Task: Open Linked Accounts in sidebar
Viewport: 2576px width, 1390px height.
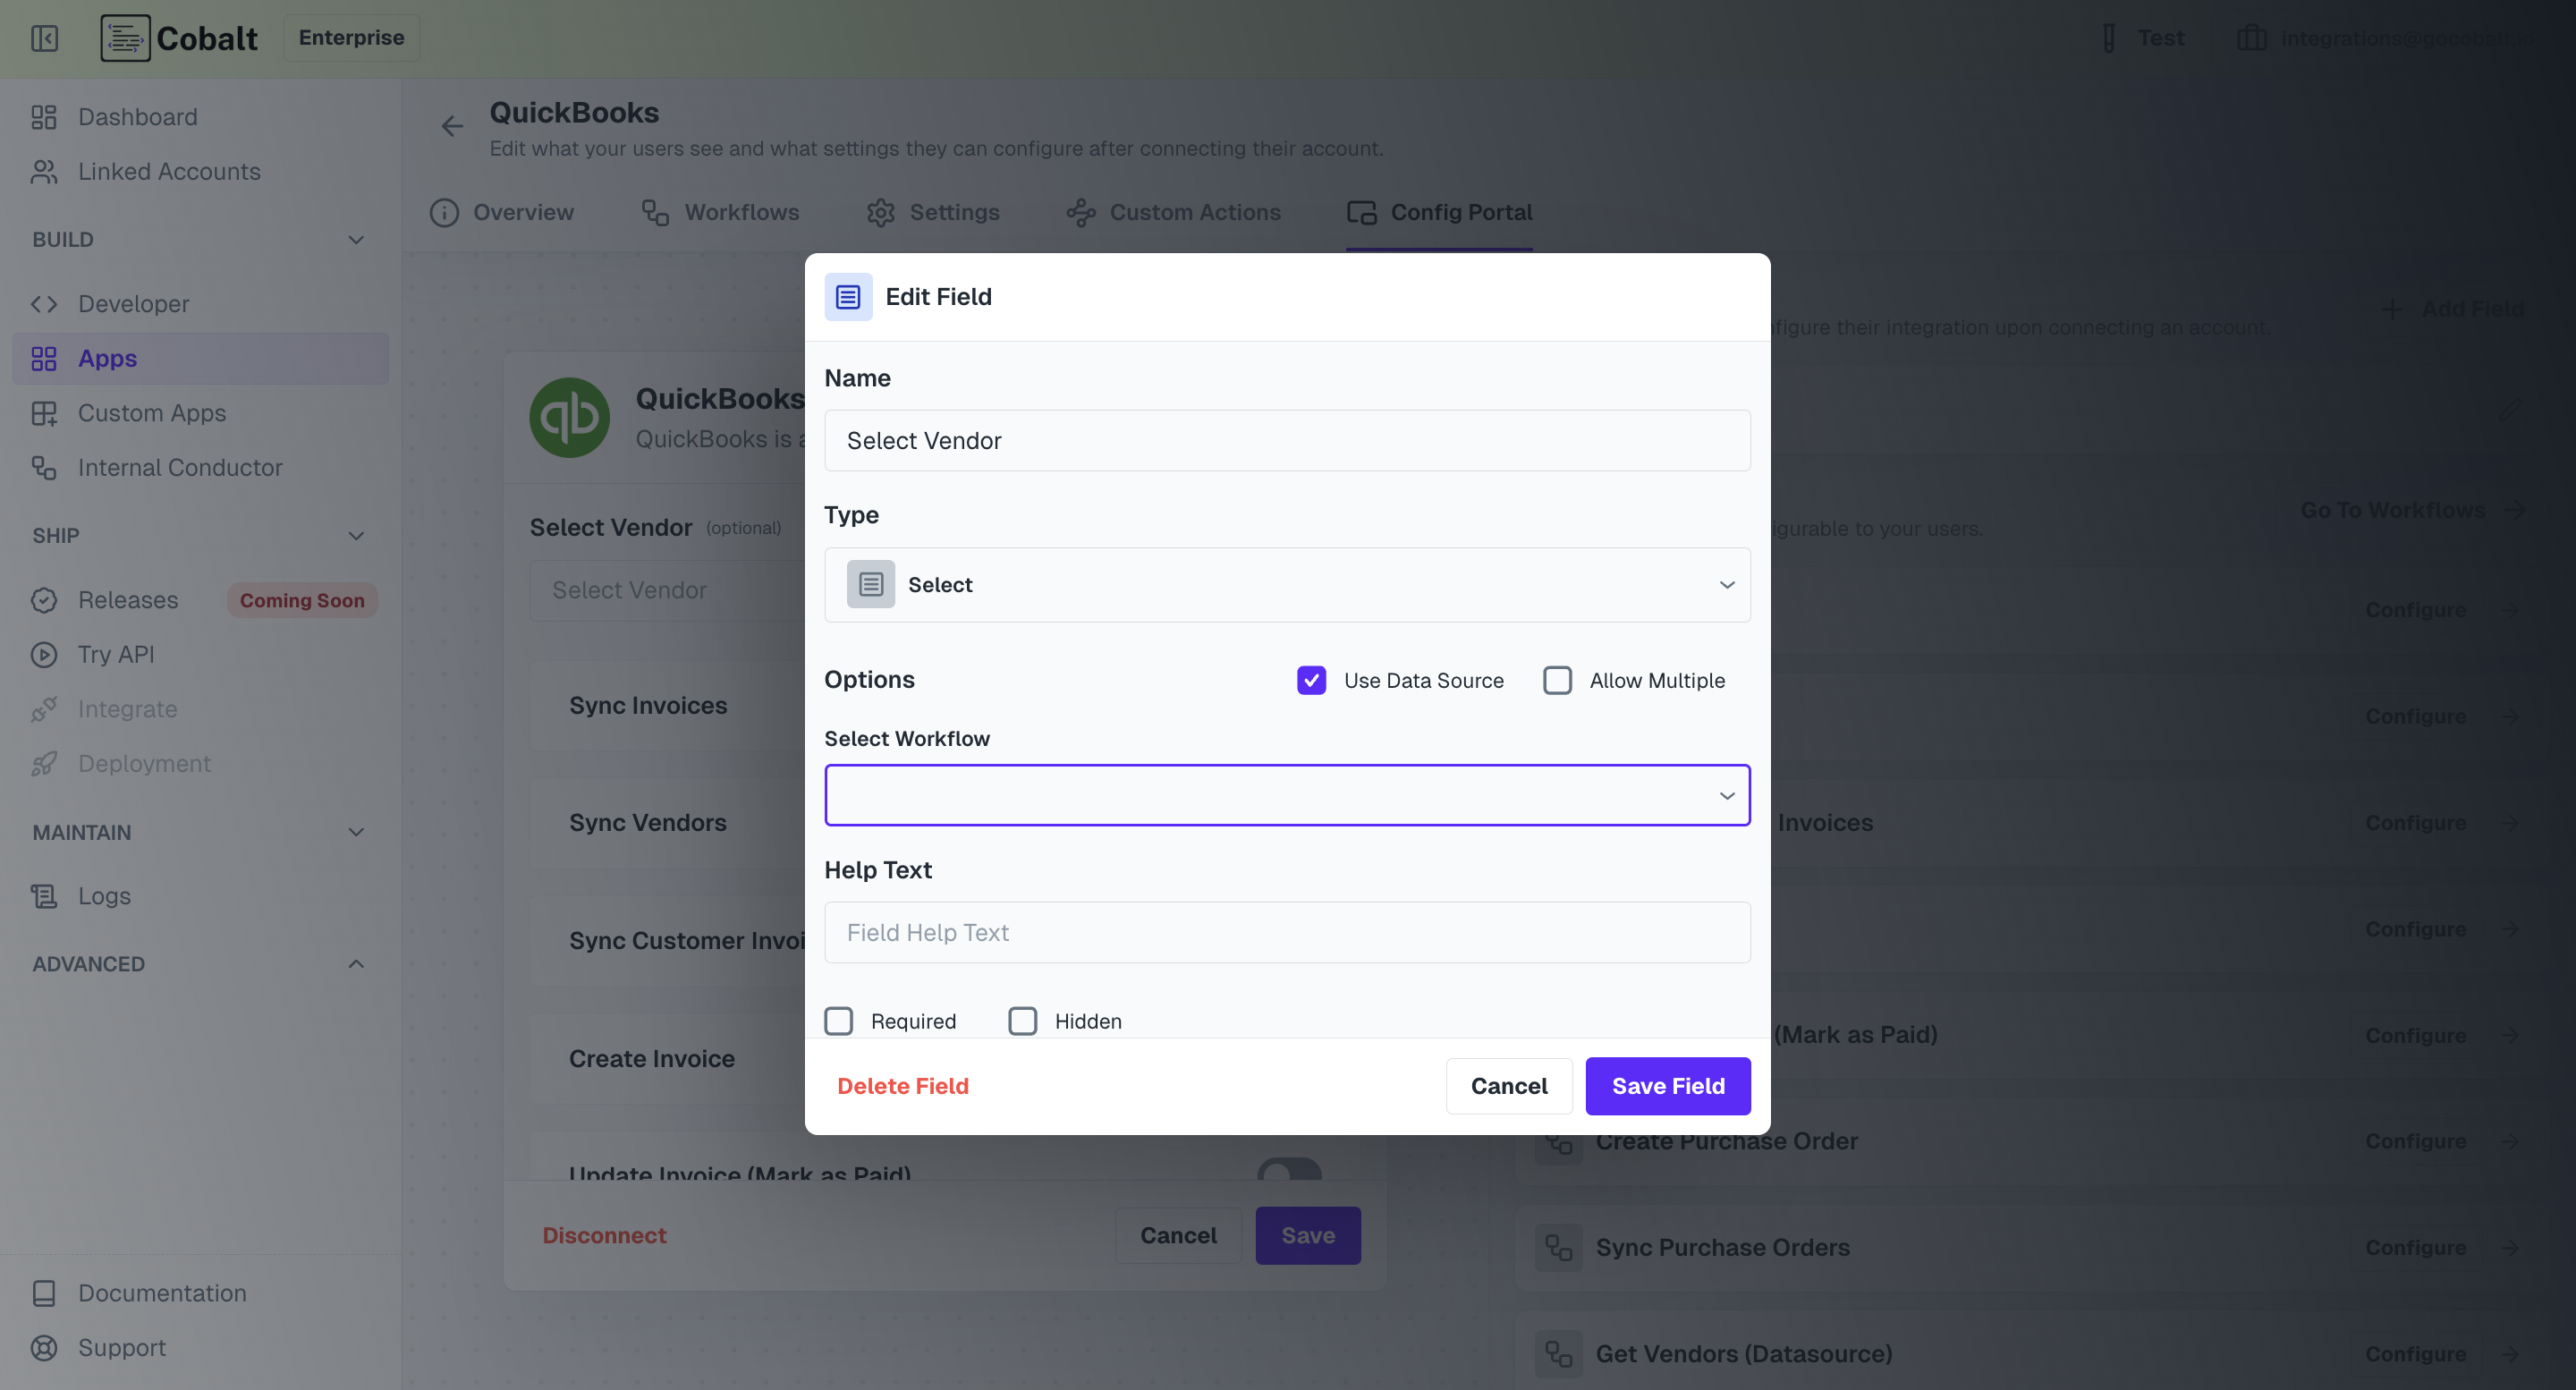Action: (168, 172)
